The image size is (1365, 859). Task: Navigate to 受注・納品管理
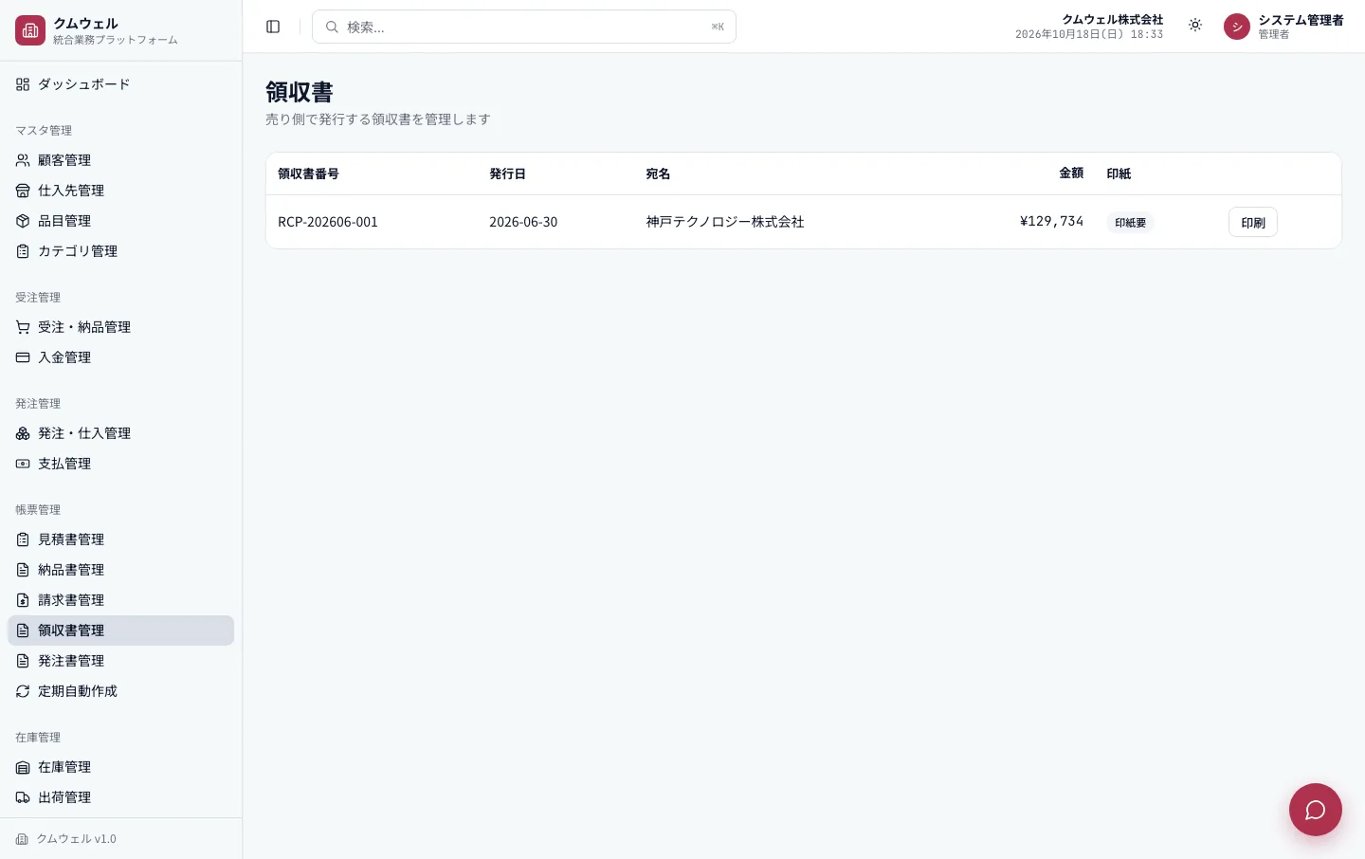[x=120, y=327]
